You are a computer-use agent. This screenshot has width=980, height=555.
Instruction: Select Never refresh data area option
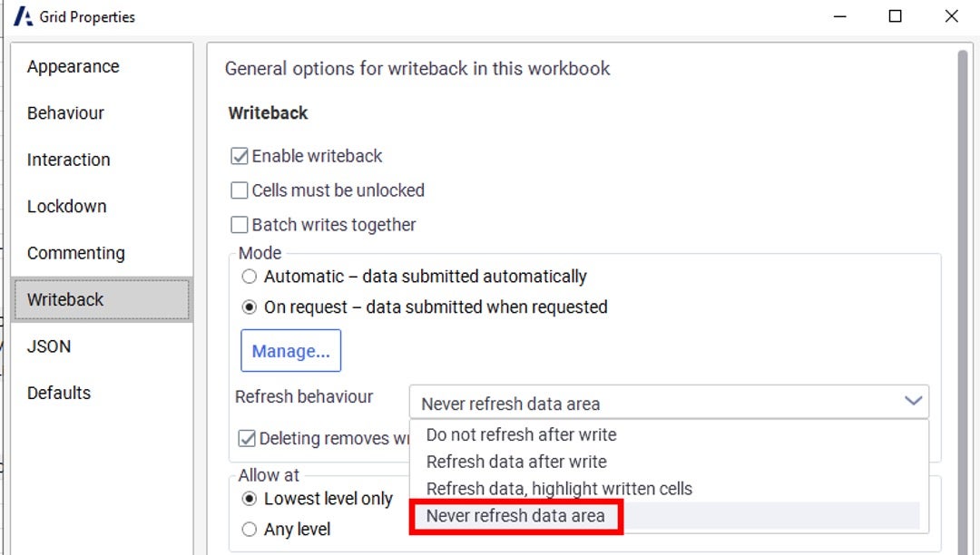coord(515,517)
